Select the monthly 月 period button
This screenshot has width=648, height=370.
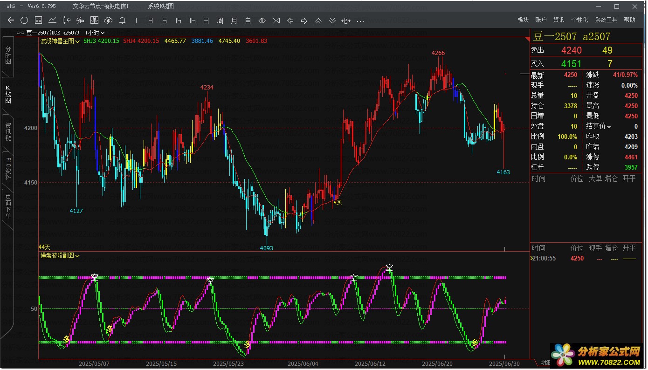[x=234, y=21]
